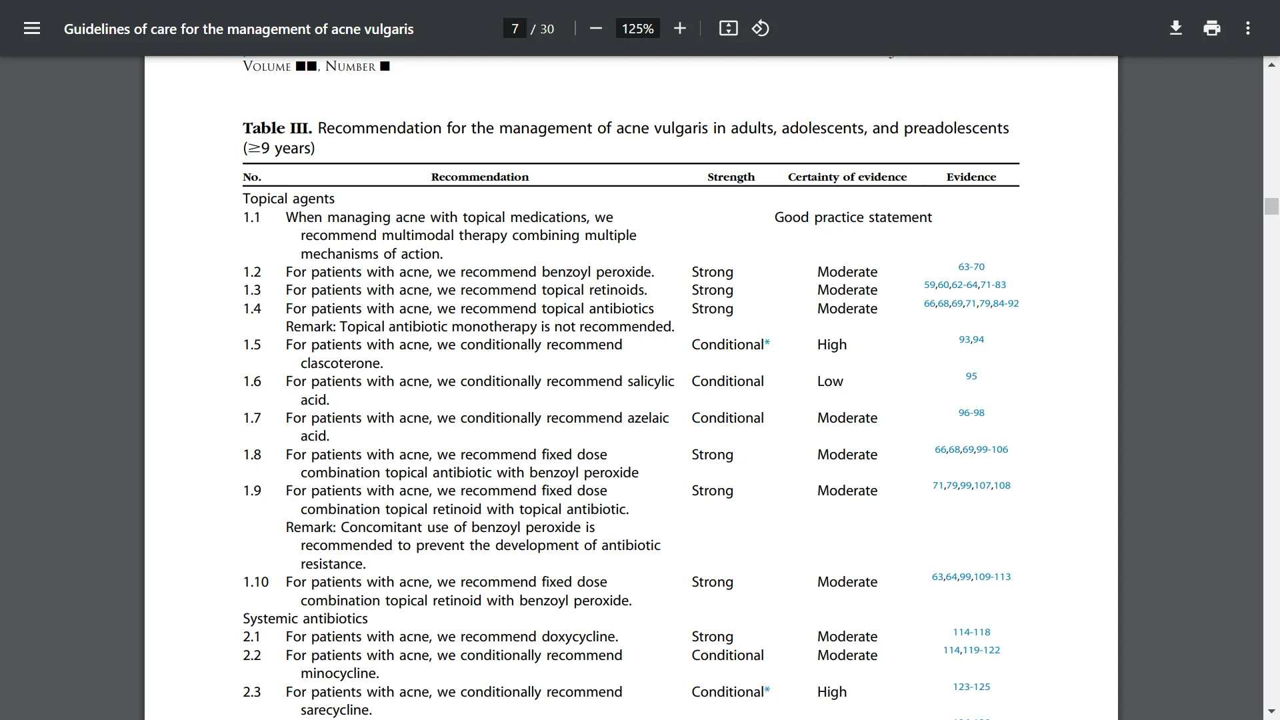Open reference 63,64,99,109-113 link

coord(971,577)
